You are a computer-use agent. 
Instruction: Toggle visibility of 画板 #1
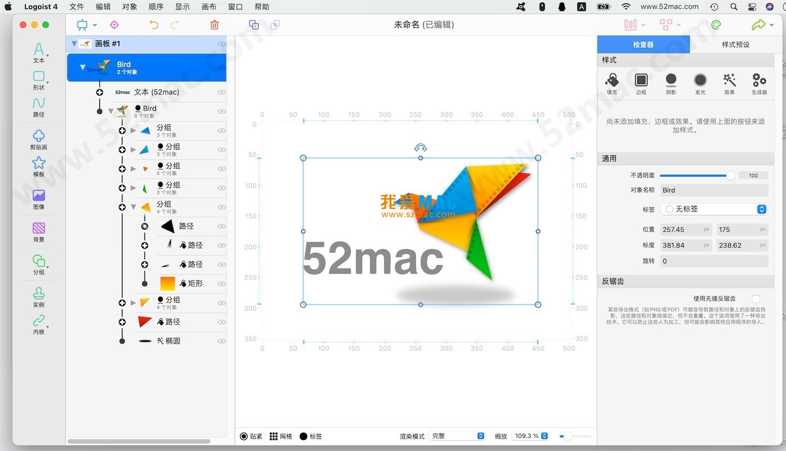coord(222,44)
